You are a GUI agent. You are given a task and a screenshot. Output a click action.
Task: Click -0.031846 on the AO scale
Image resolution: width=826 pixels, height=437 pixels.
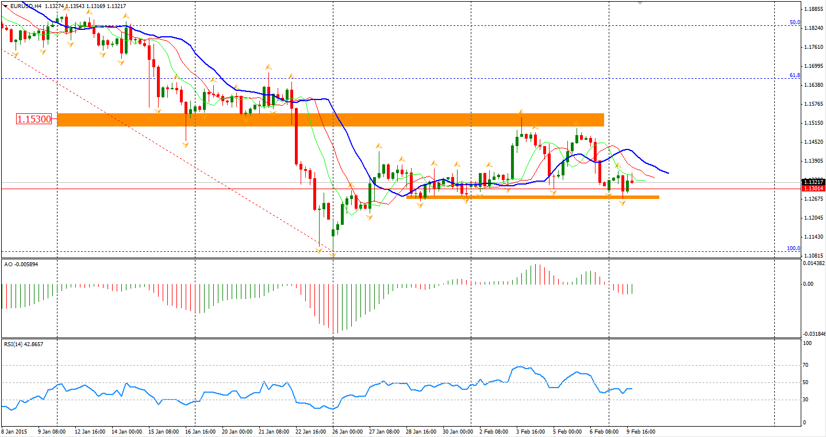tap(813, 333)
